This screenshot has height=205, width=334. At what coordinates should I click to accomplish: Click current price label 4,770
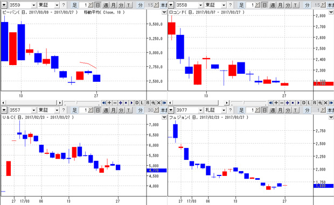pos(157,171)
